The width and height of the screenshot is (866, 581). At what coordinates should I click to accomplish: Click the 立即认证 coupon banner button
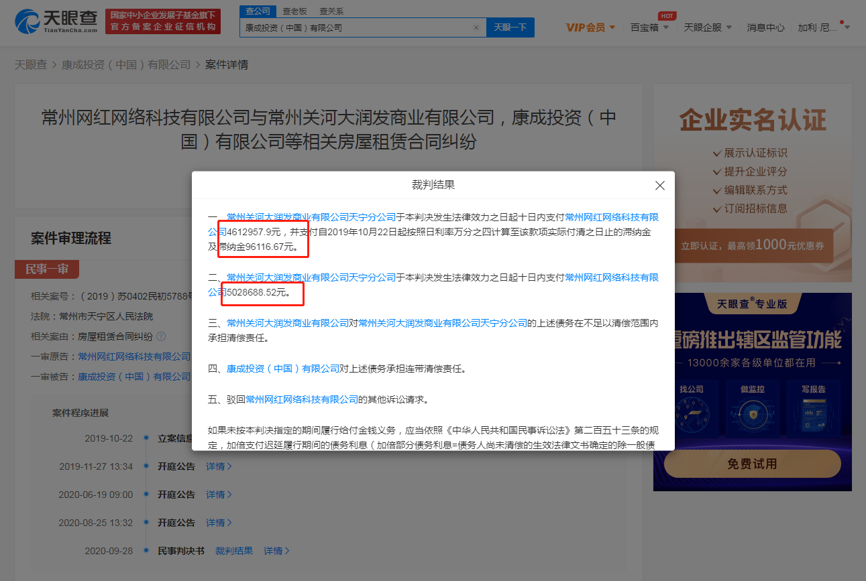pos(753,245)
